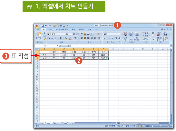Toggle Align Text Left button
This screenshot has width=176, height=131.
[x=82, y=38]
